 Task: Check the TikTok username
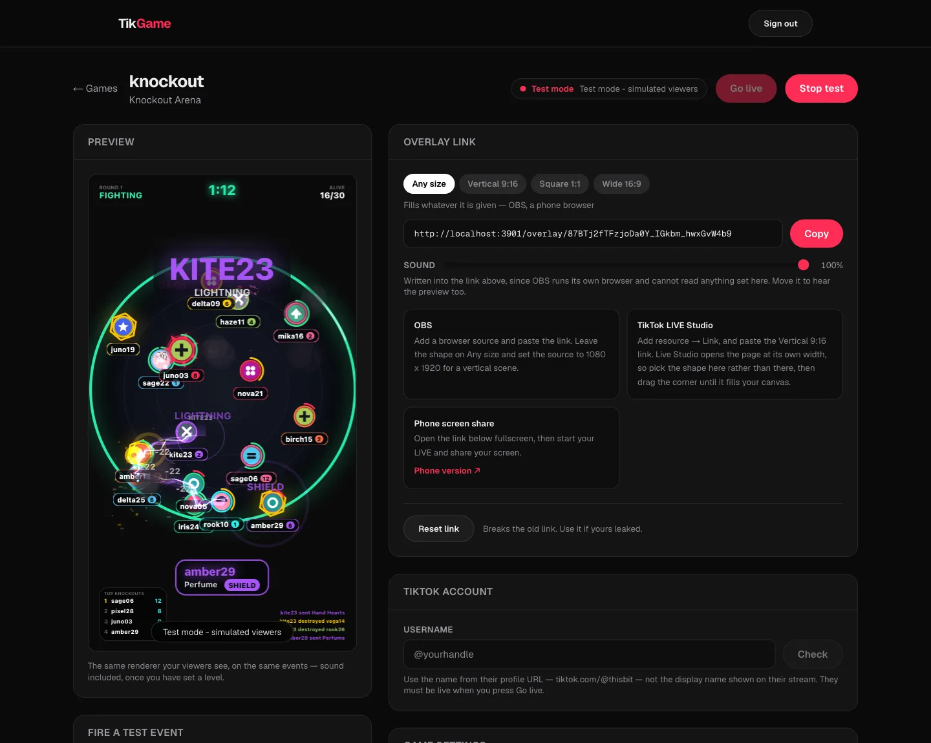click(x=813, y=654)
